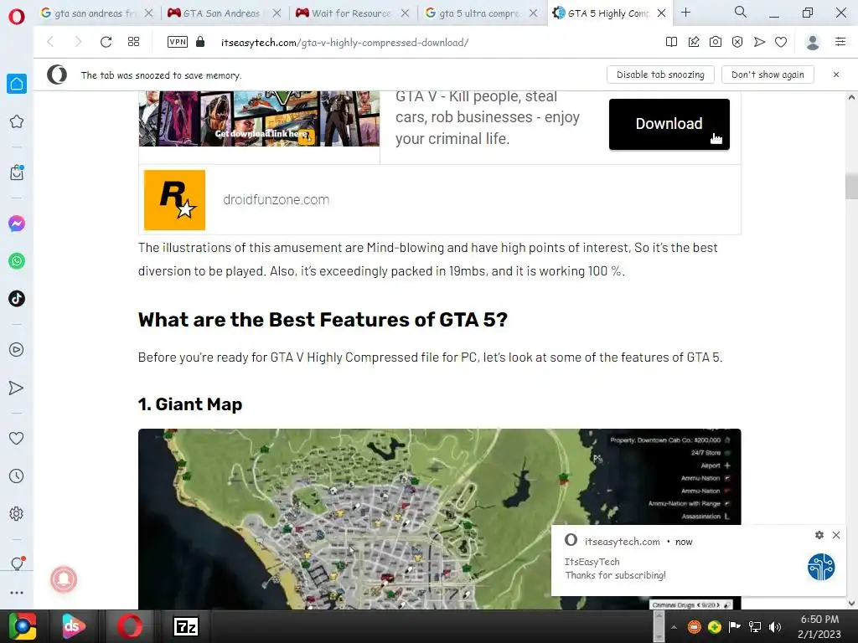This screenshot has width=858, height=643.
Task: Click the Rockstar logo image
Action: 174,199
